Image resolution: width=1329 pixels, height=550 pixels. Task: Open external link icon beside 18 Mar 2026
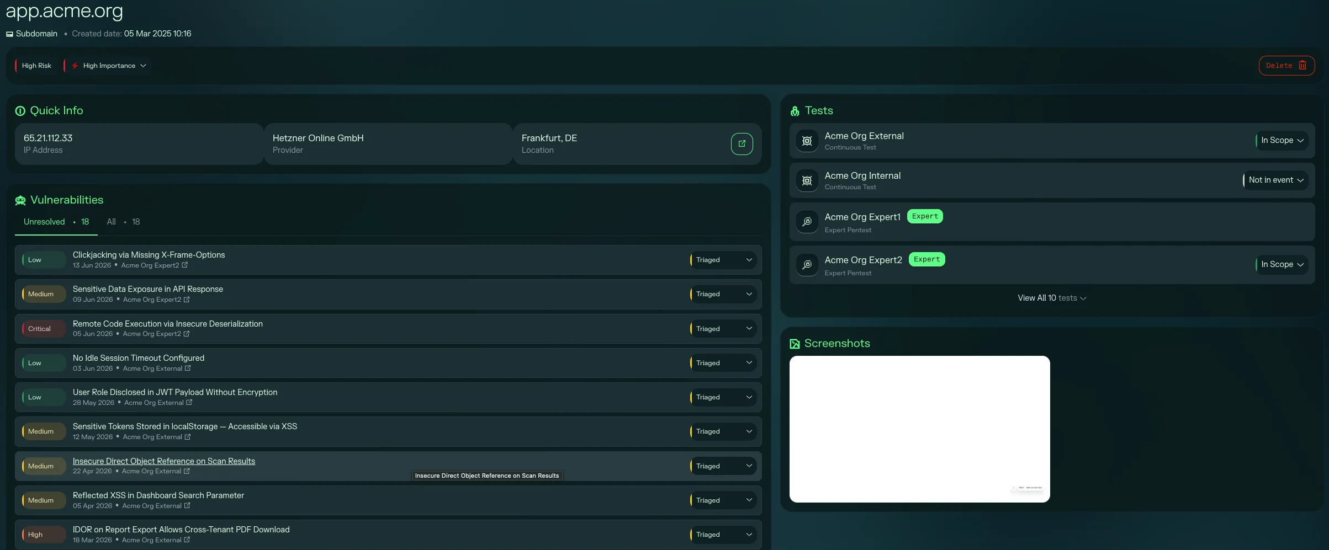[x=187, y=540]
